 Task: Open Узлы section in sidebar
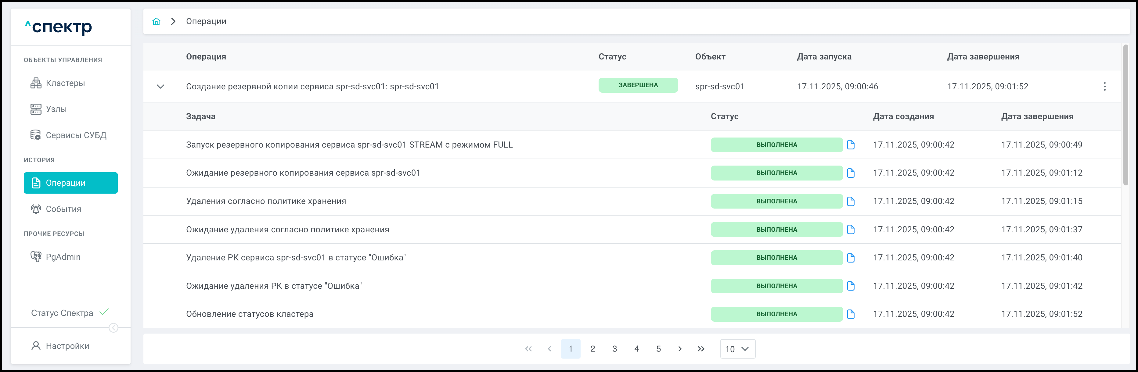click(56, 109)
